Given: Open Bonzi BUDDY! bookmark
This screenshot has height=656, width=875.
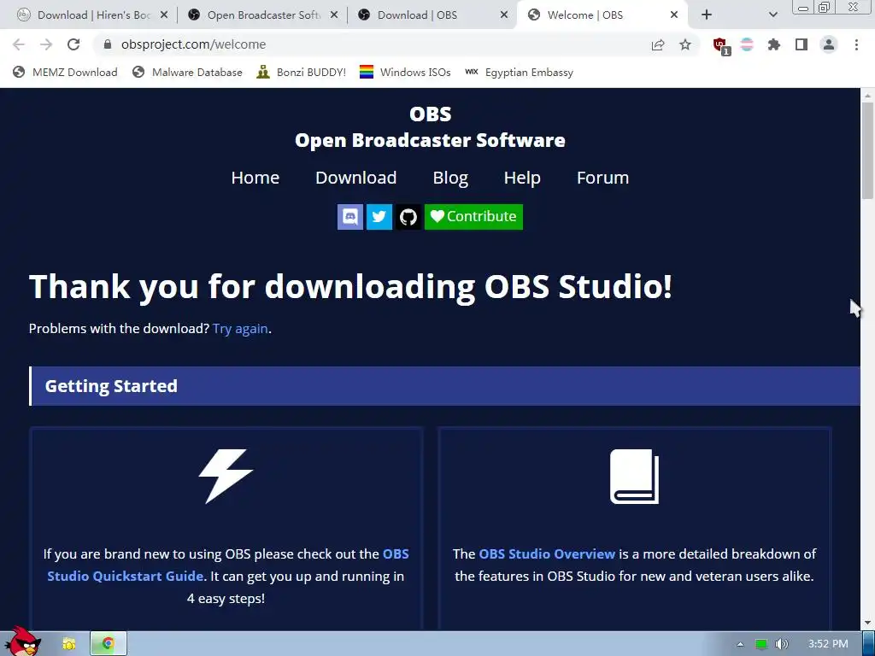Looking at the screenshot, I should point(302,73).
